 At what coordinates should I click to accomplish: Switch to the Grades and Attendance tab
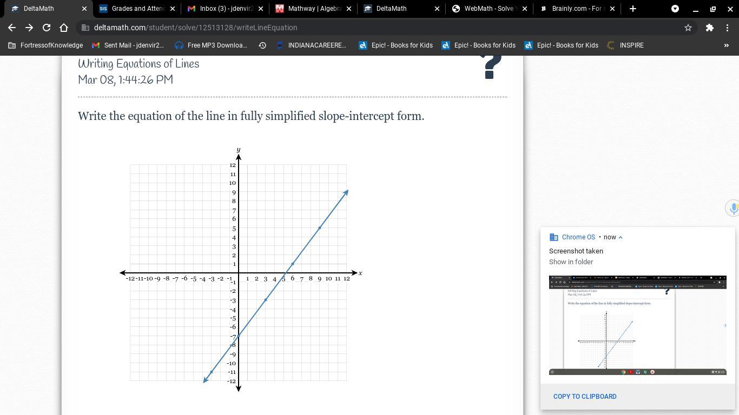click(138, 9)
